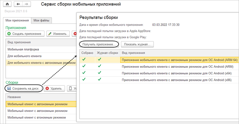
Task: Save build to disk (Сохранить на диск)
Action: tap(23, 88)
